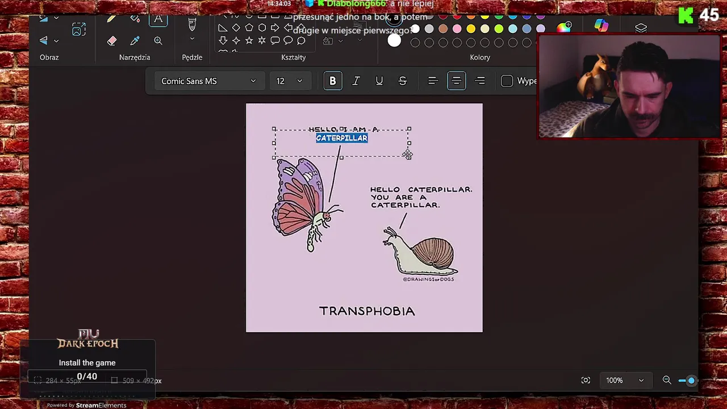Select the Fill bucket tool

pos(135,20)
